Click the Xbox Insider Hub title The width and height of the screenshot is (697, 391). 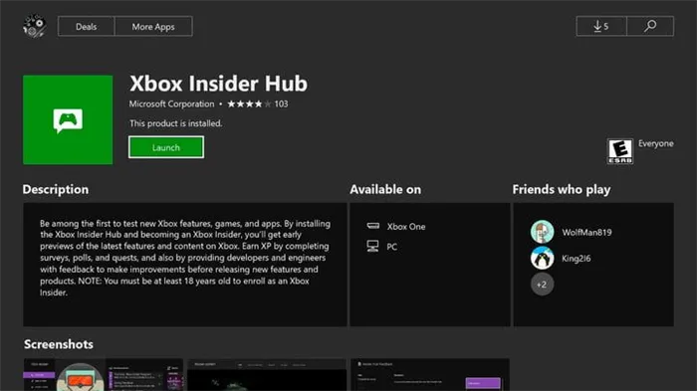coord(218,84)
